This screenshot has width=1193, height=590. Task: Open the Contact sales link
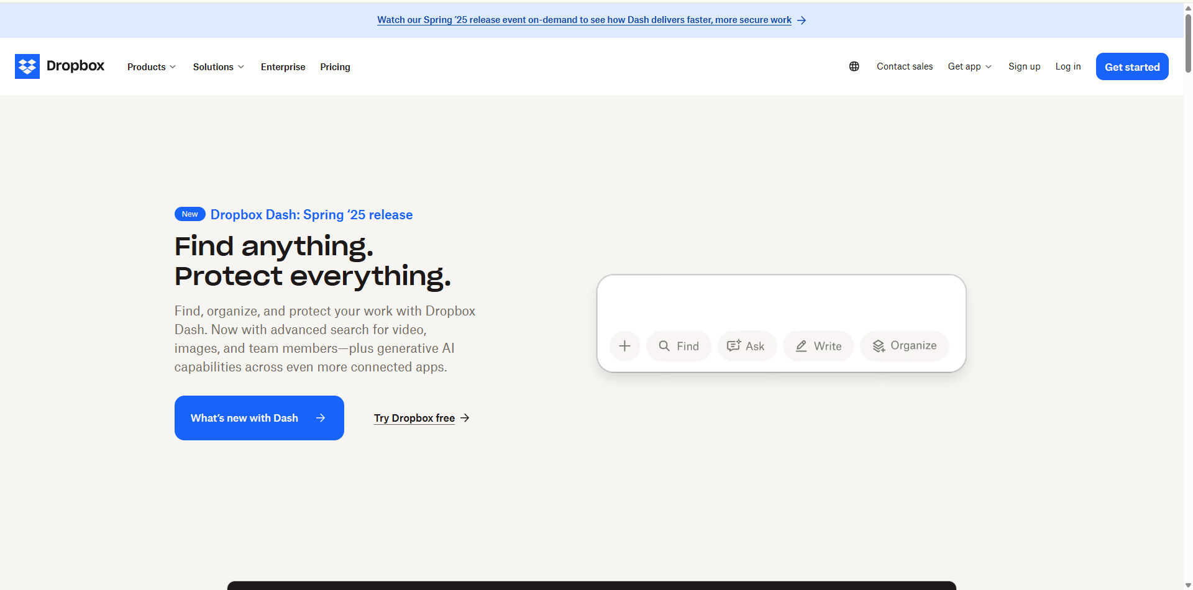pyautogui.click(x=905, y=66)
